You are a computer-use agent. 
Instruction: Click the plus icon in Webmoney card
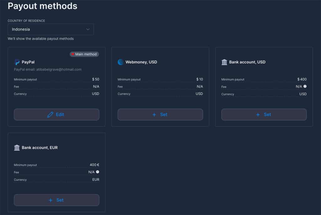154,115
